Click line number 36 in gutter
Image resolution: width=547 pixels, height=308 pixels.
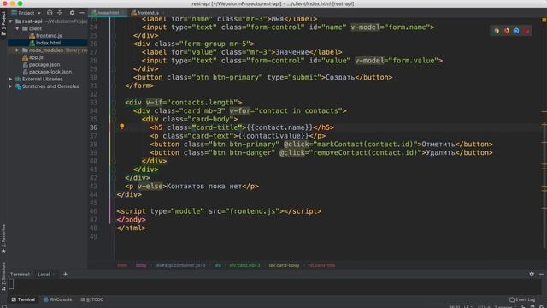pyautogui.click(x=93, y=127)
